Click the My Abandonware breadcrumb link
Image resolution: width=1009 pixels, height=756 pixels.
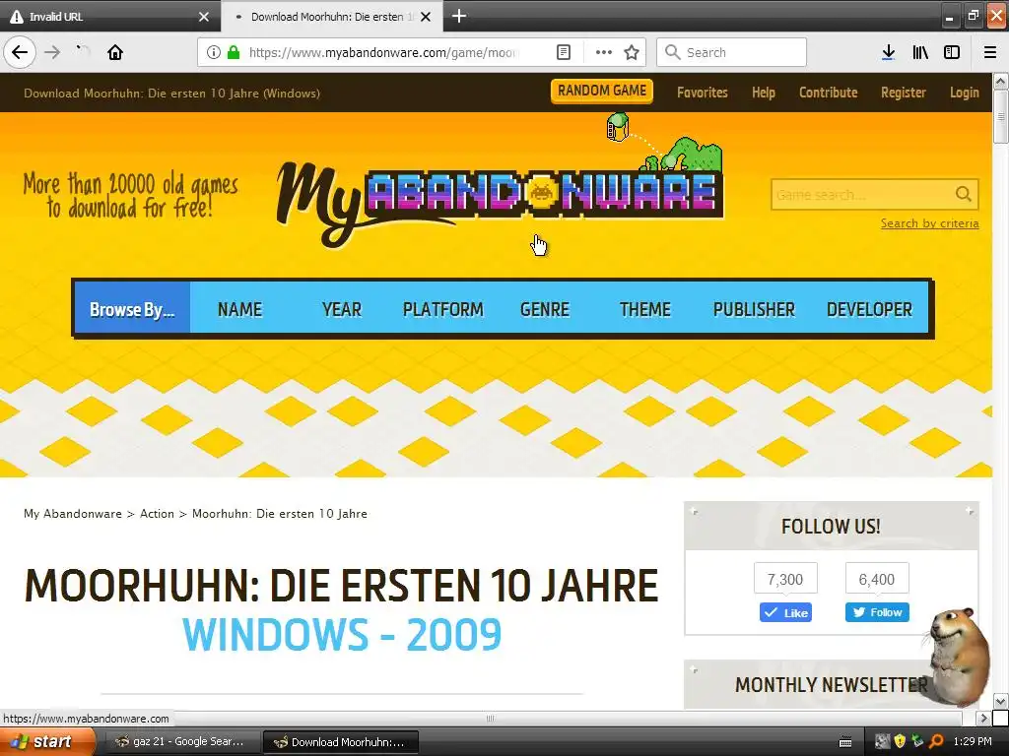(x=73, y=514)
